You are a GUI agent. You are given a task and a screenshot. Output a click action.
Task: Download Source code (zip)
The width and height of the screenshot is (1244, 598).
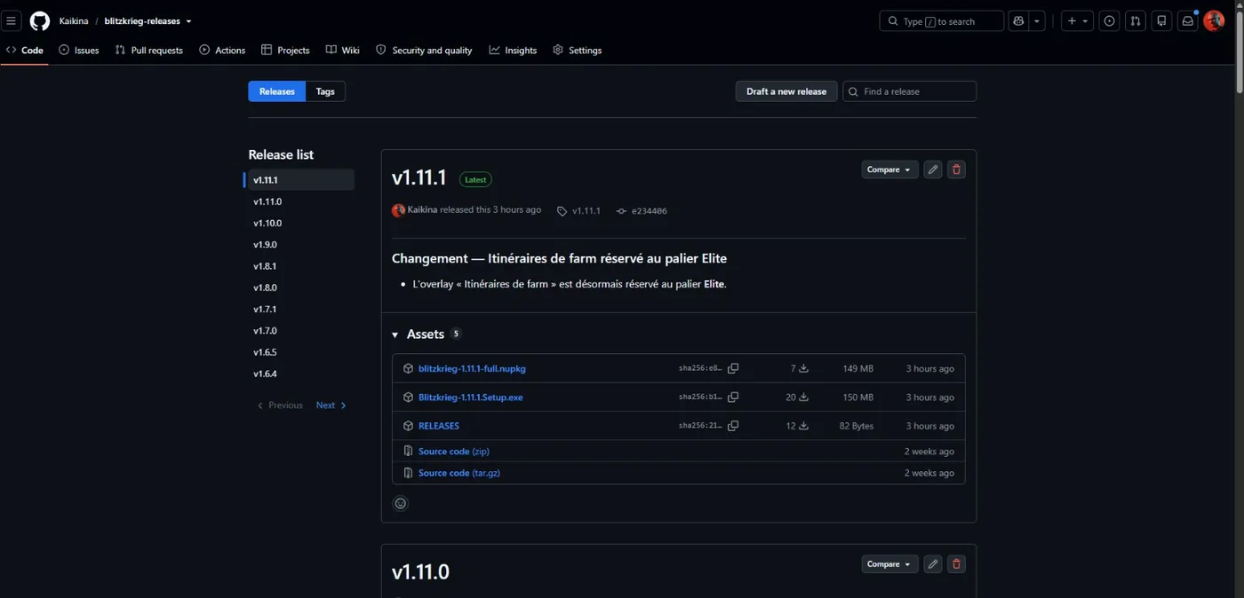tap(454, 452)
